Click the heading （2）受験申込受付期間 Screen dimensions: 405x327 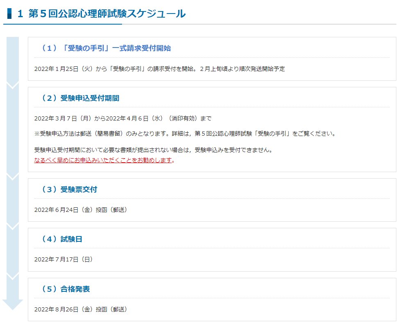pyautogui.click(x=80, y=98)
